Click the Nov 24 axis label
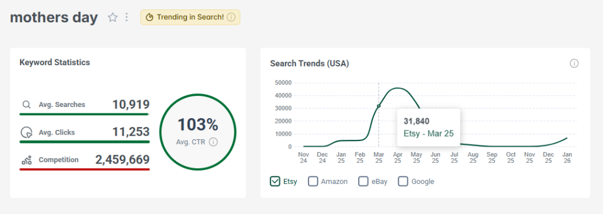Viewport: 603px width, 214px height. click(303, 157)
